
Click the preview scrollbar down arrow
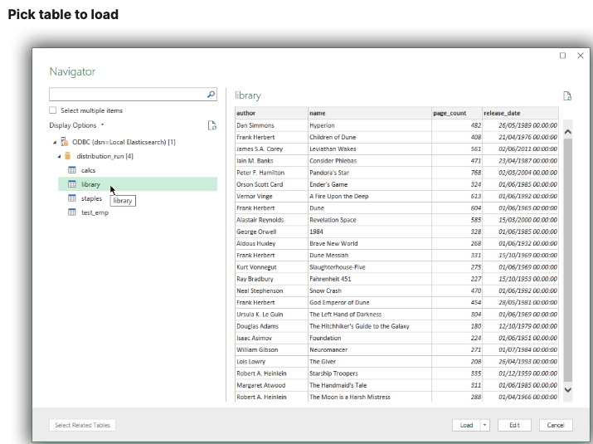(x=567, y=390)
